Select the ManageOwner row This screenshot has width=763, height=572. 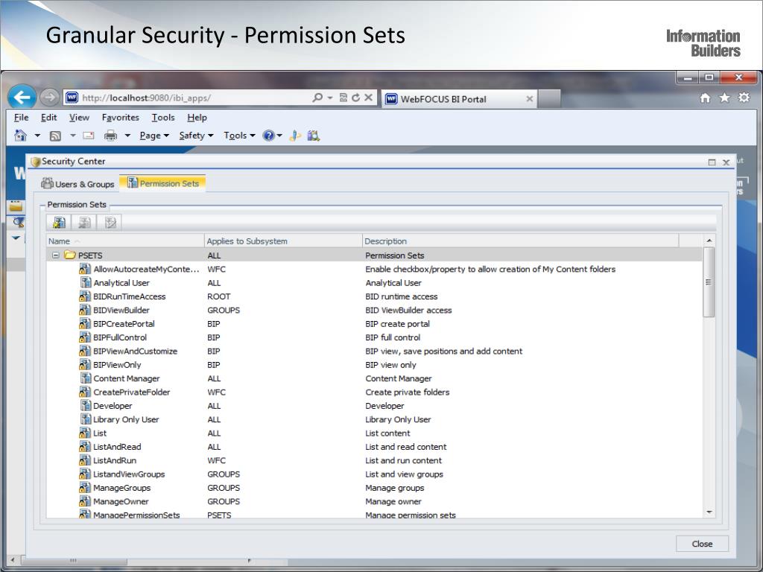374,501
